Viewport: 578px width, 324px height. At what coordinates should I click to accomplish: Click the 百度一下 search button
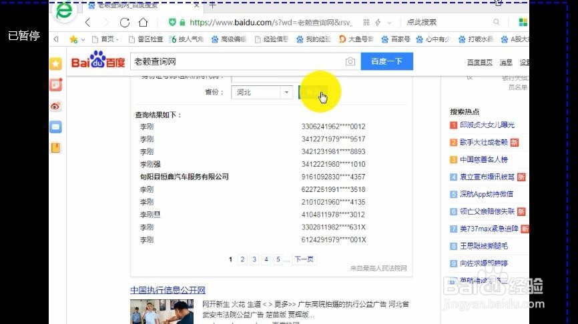pyautogui.click(x=386, y=61)
